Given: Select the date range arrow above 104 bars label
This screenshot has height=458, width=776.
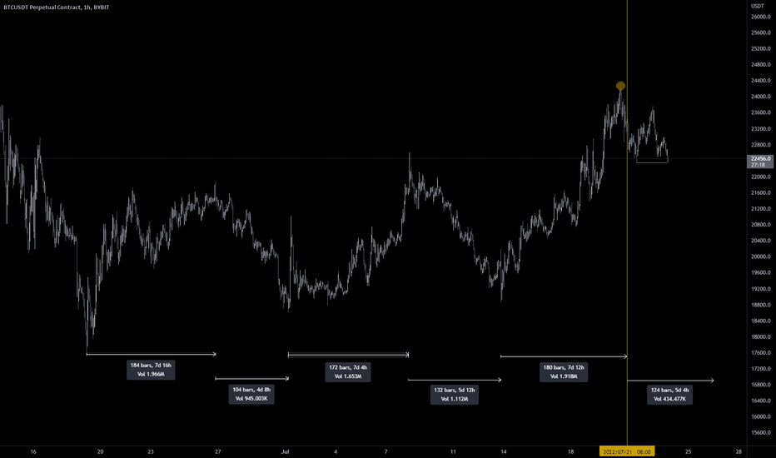Looking at the screenshot, I should click(251, 379).
